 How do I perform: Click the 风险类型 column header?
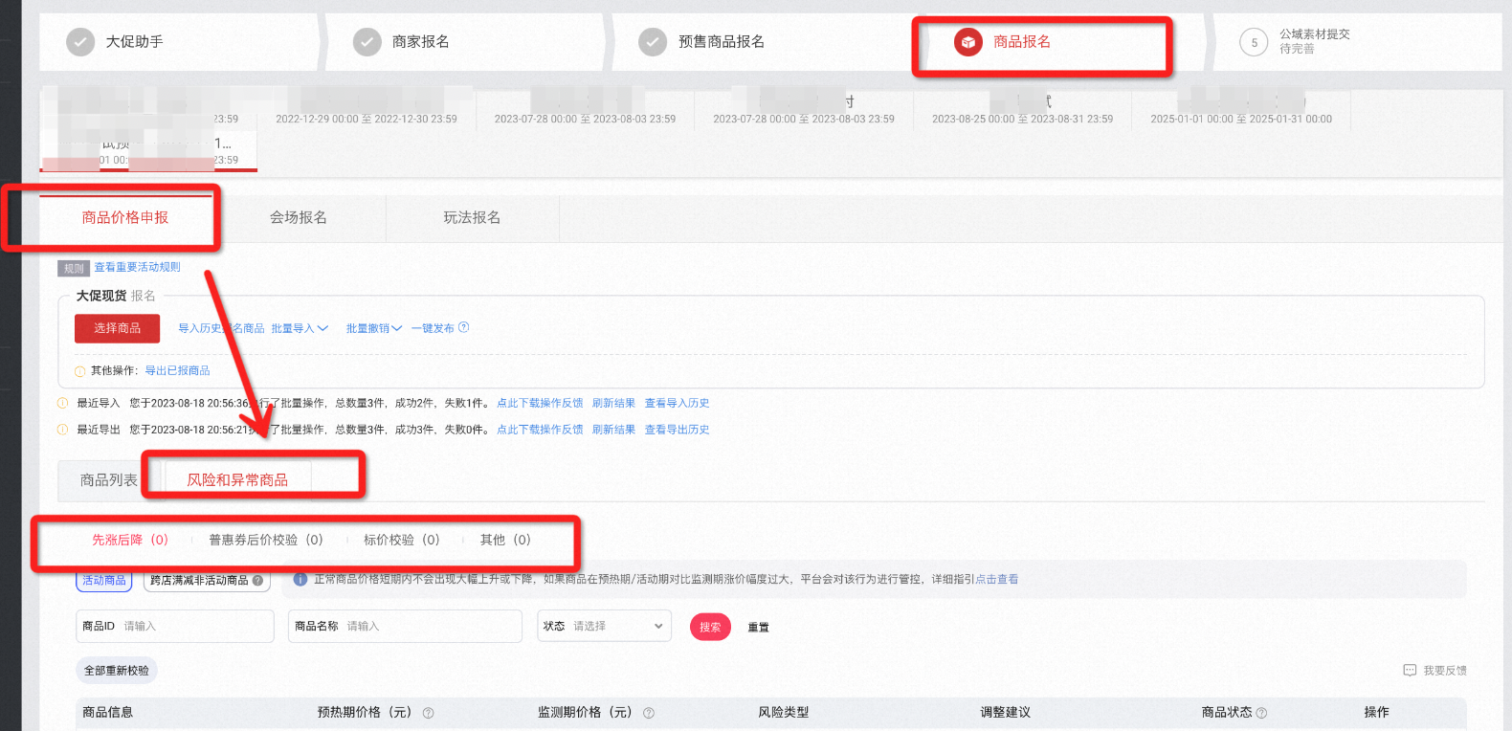(x=783, y=712)
